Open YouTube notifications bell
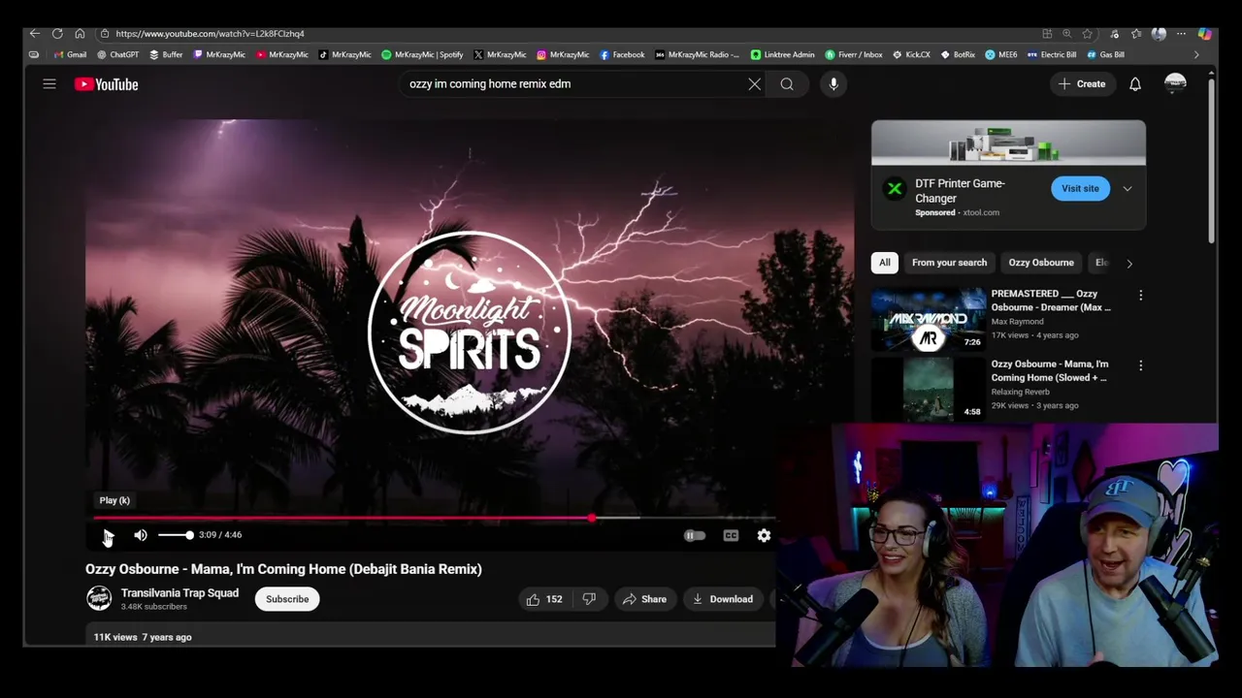Image resolution: width=1242 pixels, height=698 pixels. [x=1135, y=84]
